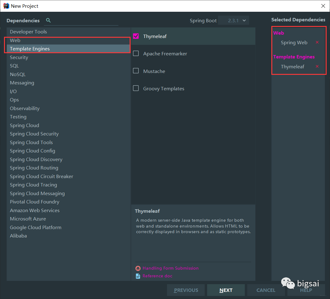The height and width of the screenshot is (299, 330).
Task: Select Amazon Web Services category
Action: 69,211
